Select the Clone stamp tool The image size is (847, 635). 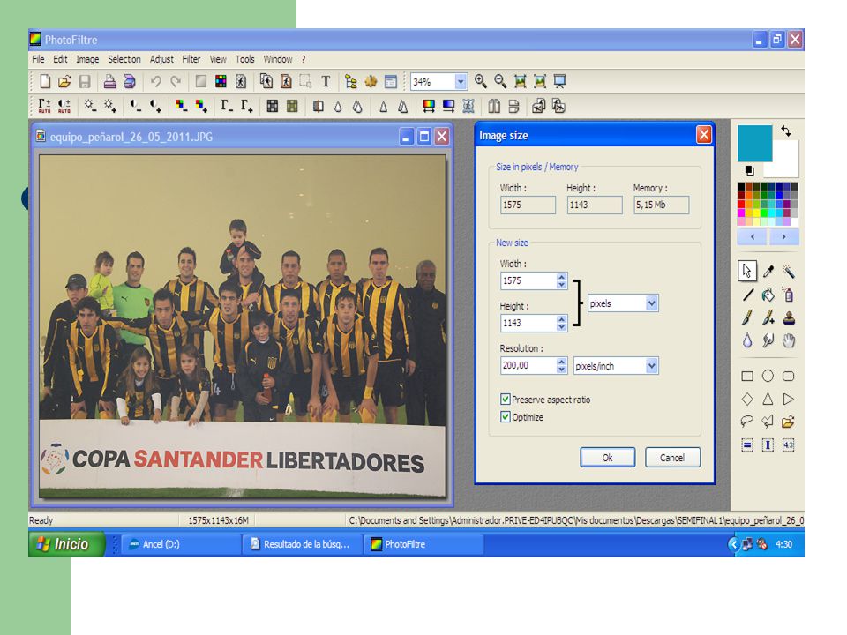coord(789,317)
